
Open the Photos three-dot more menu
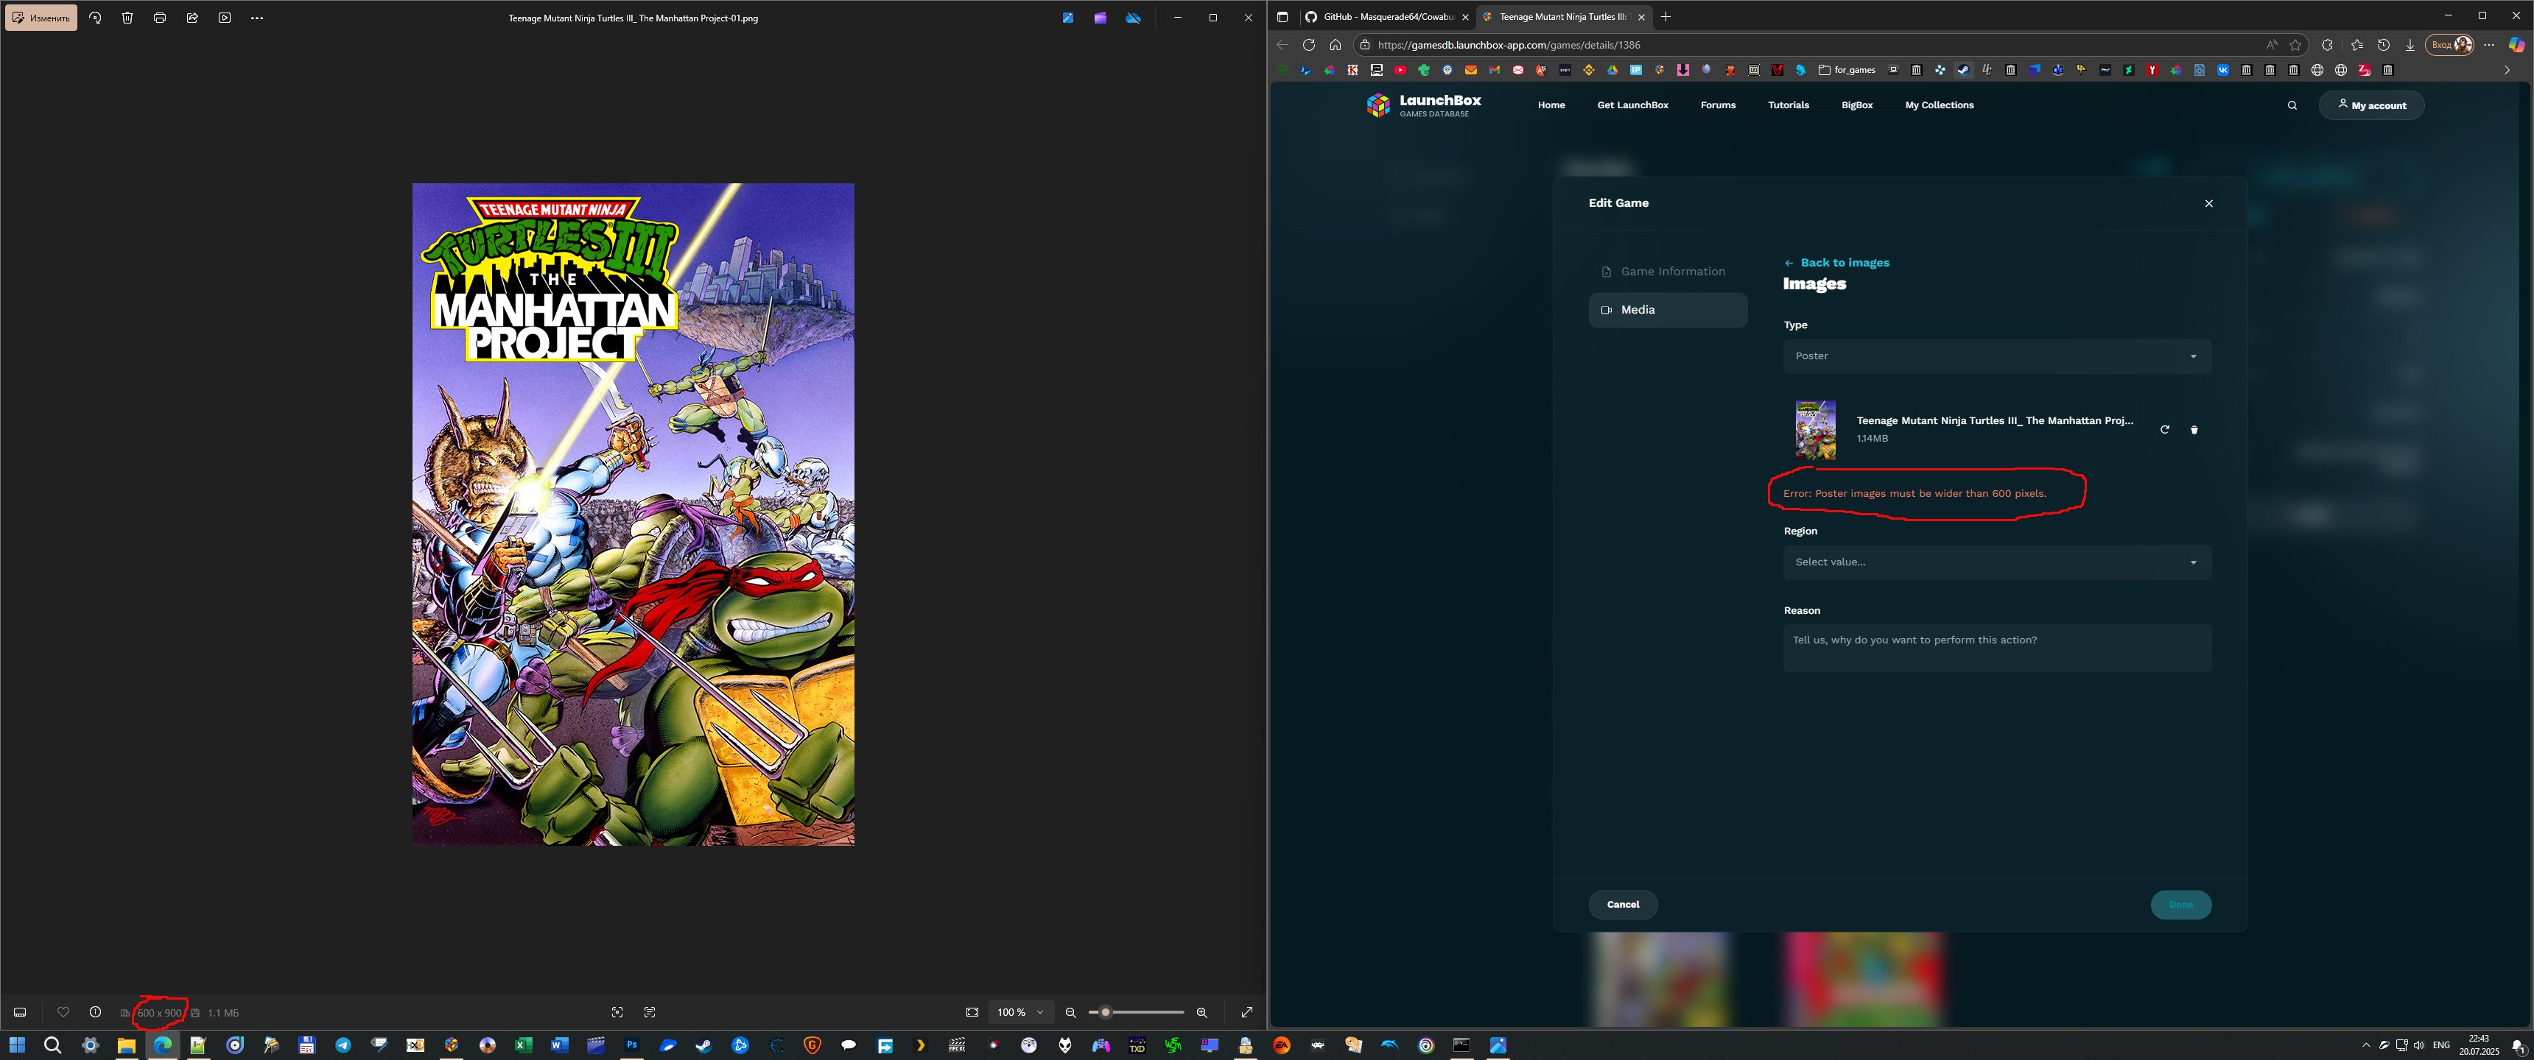coord(257,18)
